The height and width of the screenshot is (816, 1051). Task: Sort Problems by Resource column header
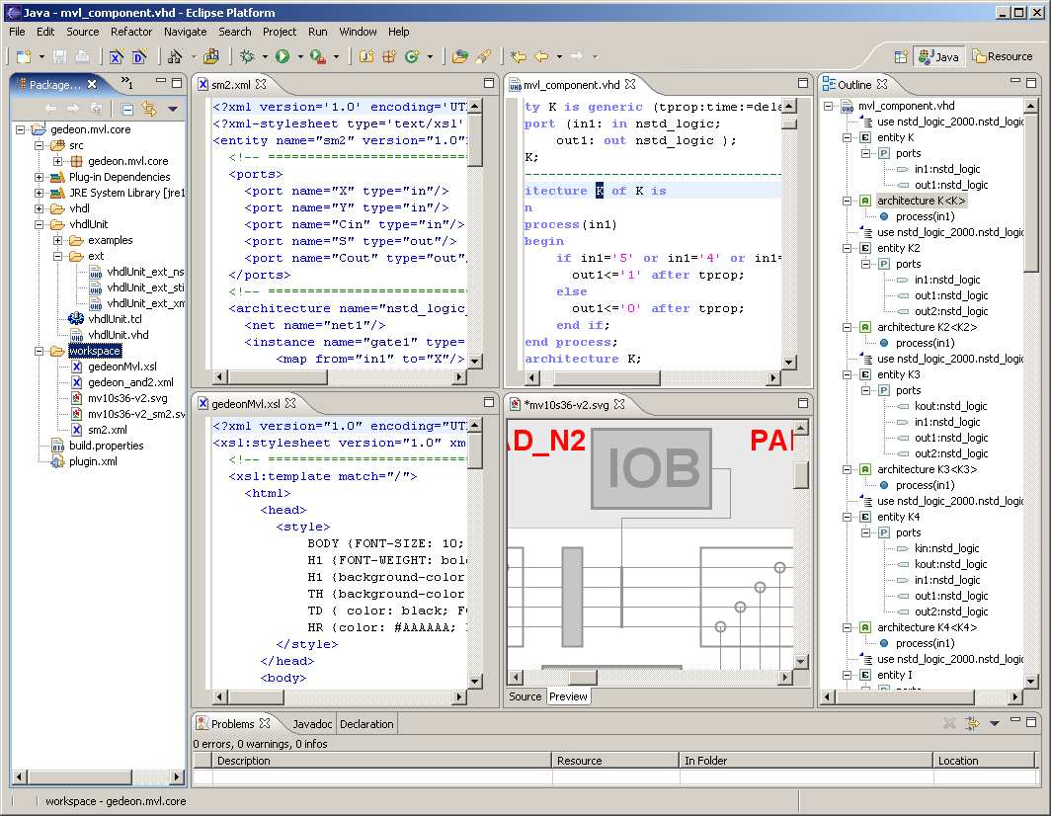pos(615,761)
